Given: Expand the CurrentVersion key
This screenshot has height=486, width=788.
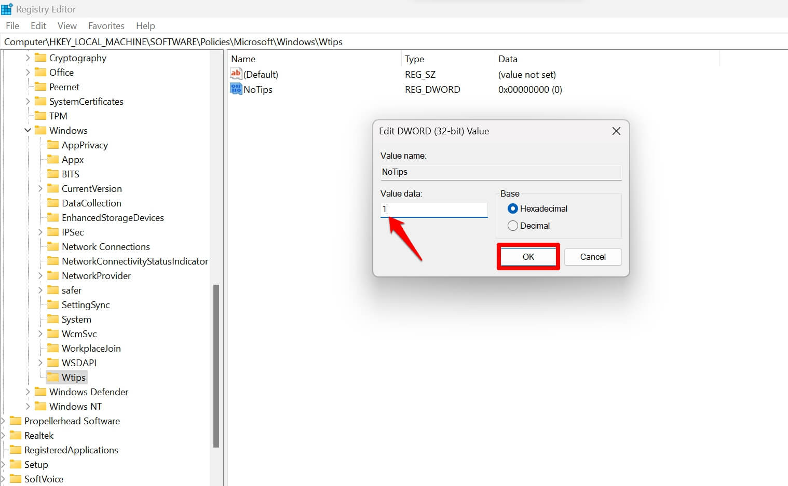Looking at the screenshot, I should [40, 188].
